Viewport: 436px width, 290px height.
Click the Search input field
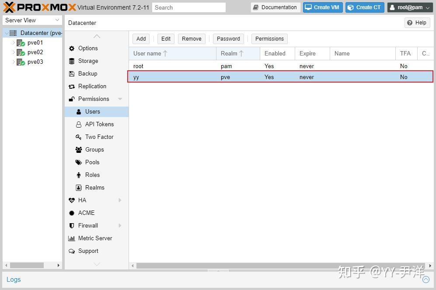pos(188,7)
